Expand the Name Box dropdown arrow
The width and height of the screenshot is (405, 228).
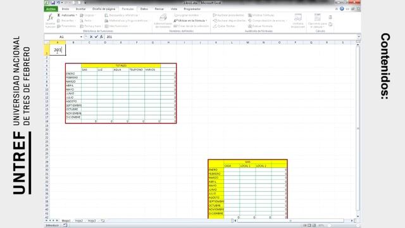81,37
